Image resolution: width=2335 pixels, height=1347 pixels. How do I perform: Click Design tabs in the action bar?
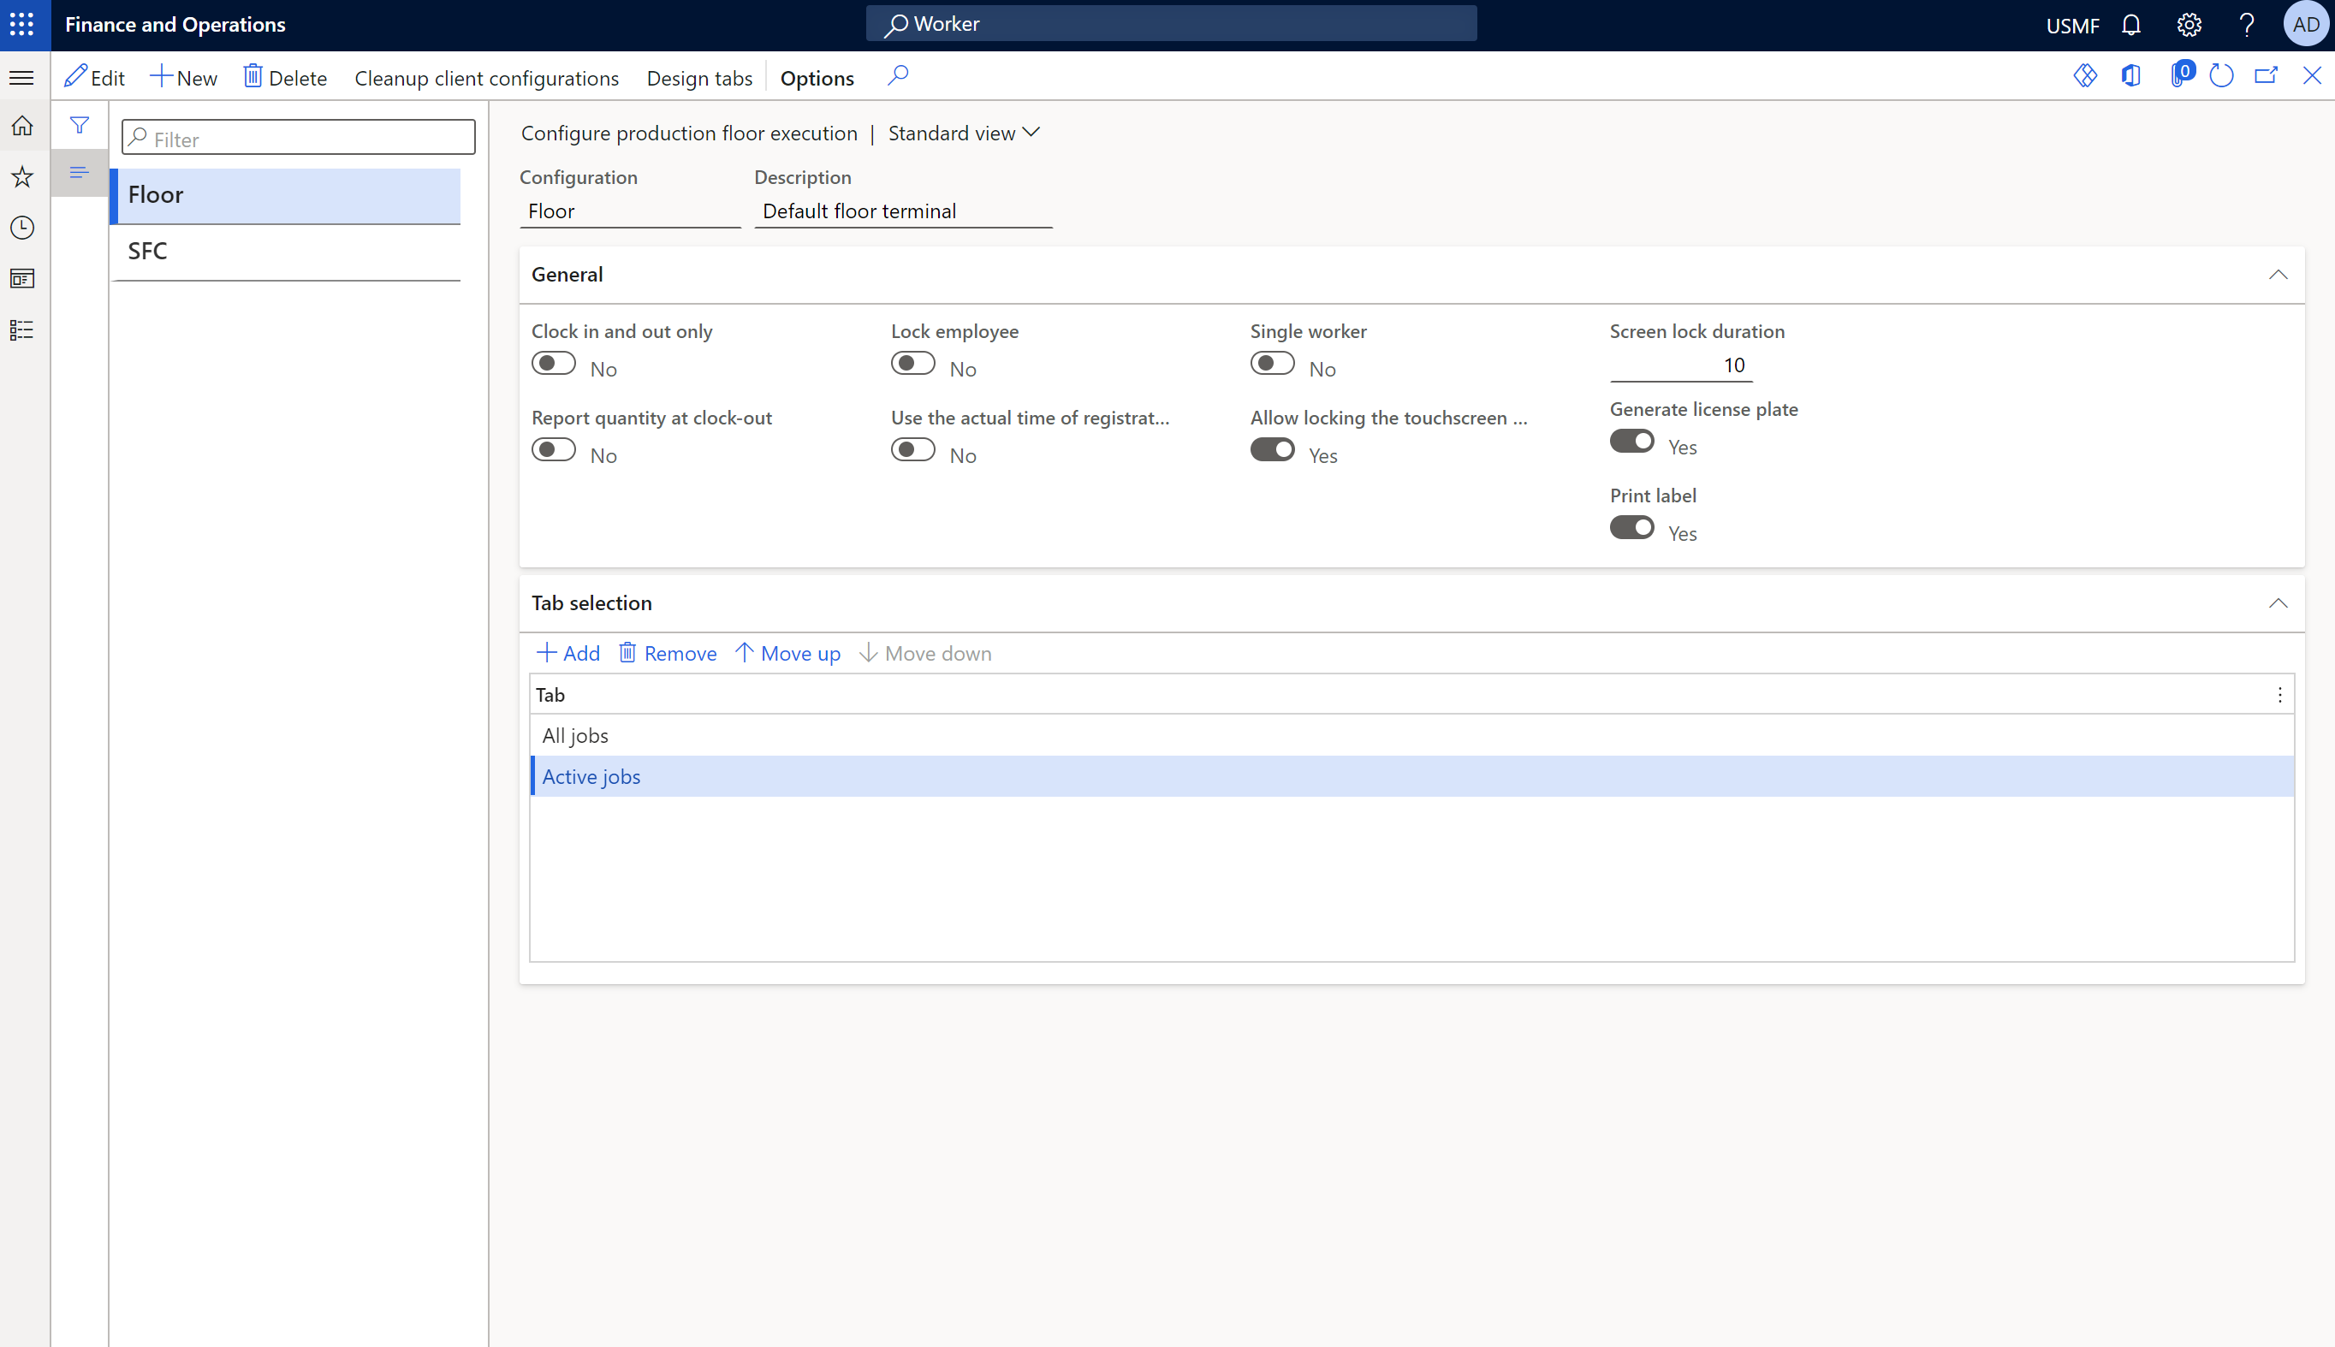(698, 78)
